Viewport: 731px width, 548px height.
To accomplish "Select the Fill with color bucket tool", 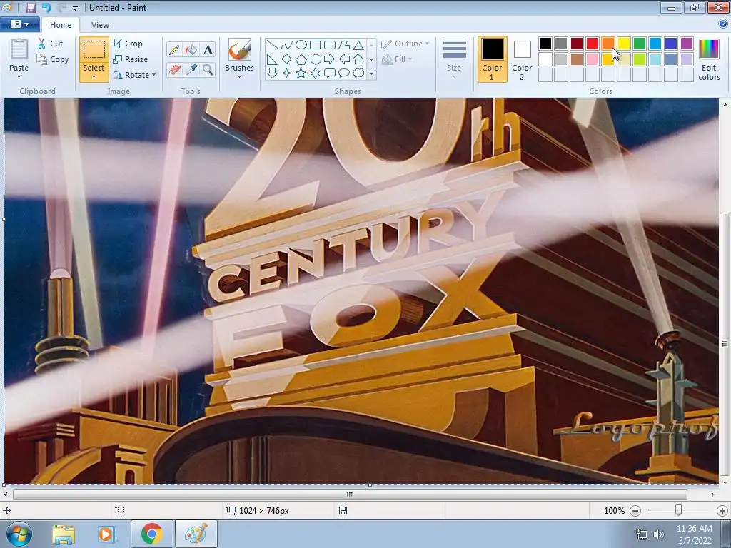I will [x=191, y=49].
